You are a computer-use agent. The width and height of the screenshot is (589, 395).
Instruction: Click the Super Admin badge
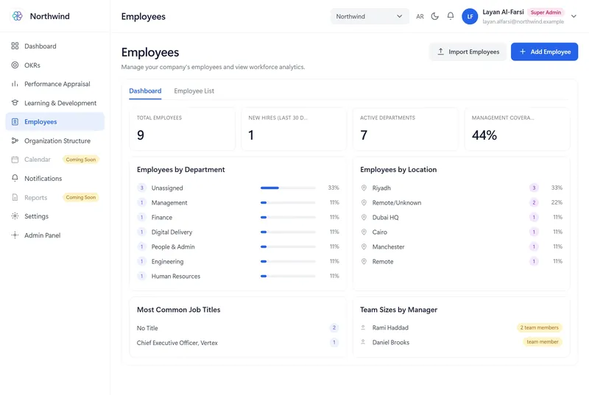pyautogui.click(x=546, y=13)
